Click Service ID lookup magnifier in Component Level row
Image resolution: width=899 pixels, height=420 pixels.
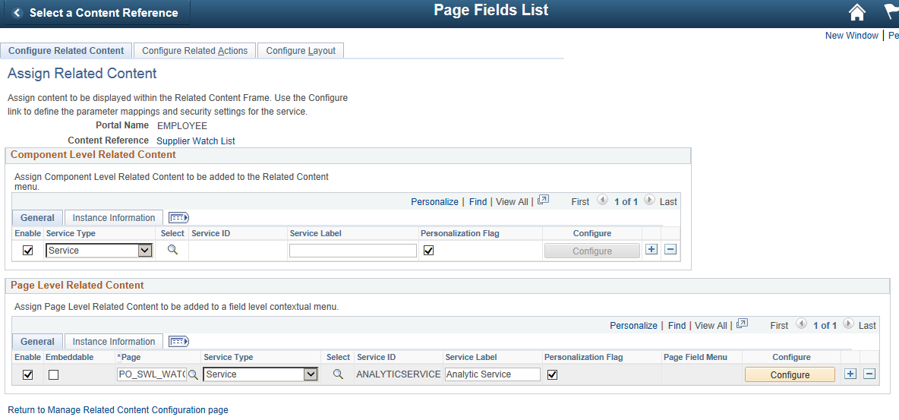click(172, 250)
